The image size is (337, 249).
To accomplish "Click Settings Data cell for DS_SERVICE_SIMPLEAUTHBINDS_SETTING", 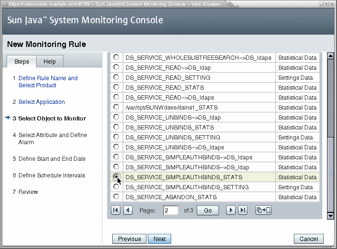I will [295, 187].
